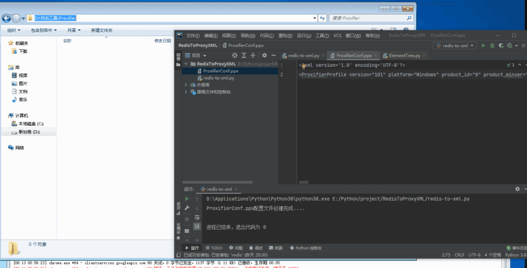
Task: Toggle scroll-to-end in run console
Action: click(x=197, y=226)
